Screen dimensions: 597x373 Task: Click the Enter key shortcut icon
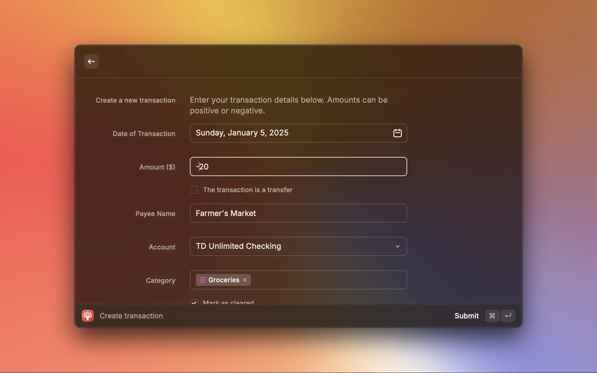[x=508, y=316]
